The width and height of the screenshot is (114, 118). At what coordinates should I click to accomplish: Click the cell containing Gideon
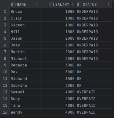tap(25, 25)
